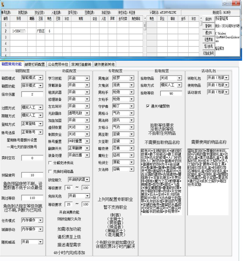Click the 职业 column header in character table
243x261 pixels.
tap(162, 19)
